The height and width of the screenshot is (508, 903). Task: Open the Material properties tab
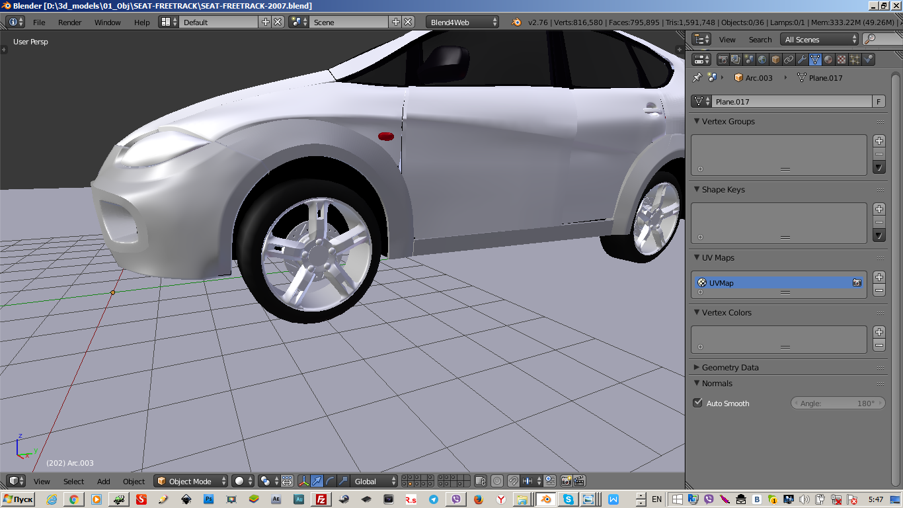(828, 60)
